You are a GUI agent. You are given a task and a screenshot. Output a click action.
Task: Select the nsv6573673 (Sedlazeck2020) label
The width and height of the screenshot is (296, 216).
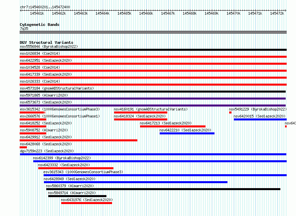(46, 102)
